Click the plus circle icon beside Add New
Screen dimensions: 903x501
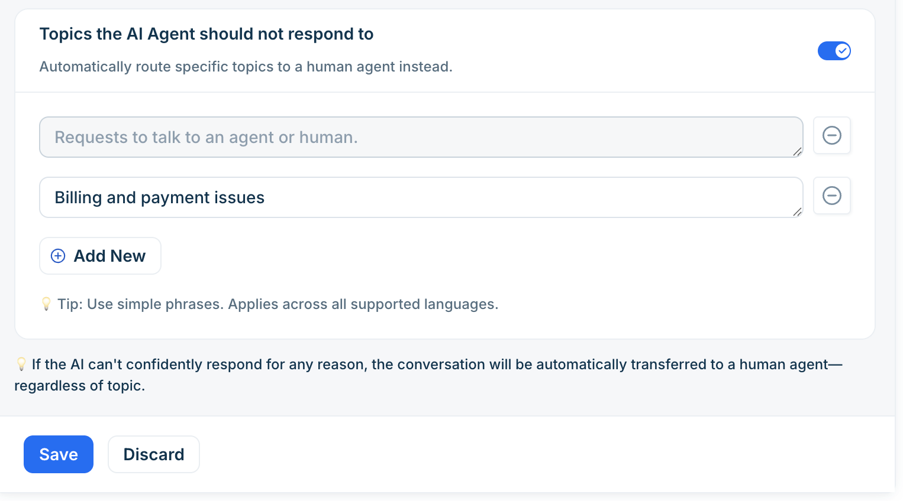coord(58,256)
